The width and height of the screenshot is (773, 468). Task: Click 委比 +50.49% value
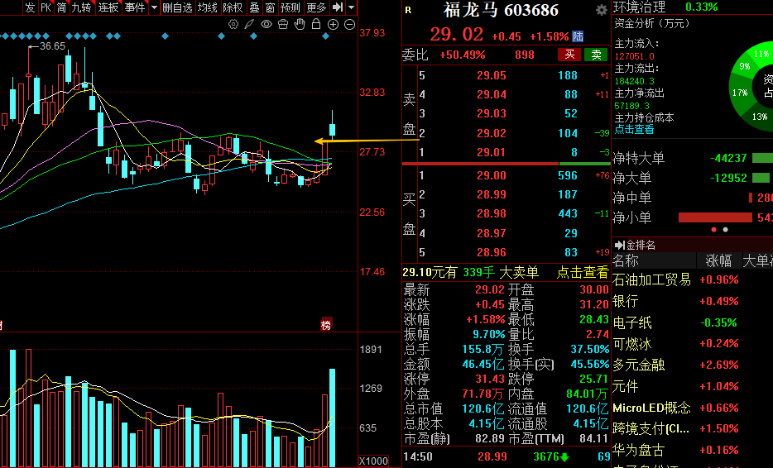(x=463, y=55)
